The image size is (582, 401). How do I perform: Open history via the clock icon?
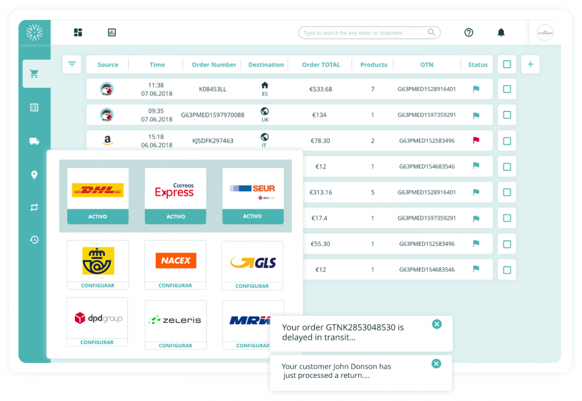pos(36,240)
